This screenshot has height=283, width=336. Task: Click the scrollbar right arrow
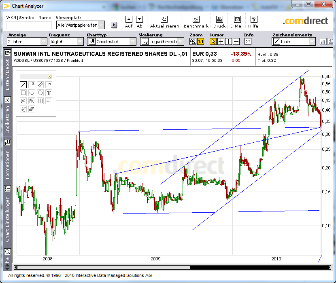pyautogui.click(x=330, y=267)
